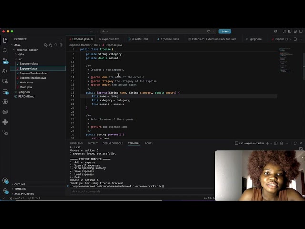Click the src breadcrumb
The height and width of the screenshot is (229, 305).
96,45
